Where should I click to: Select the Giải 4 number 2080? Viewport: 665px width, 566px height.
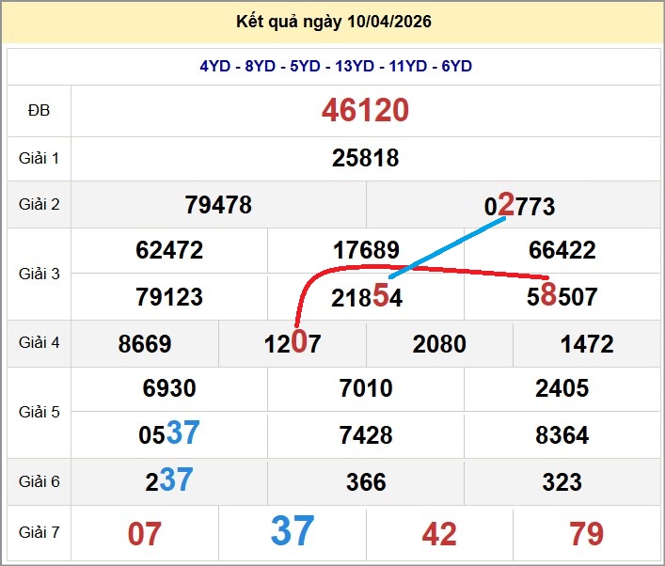point(439,343)
